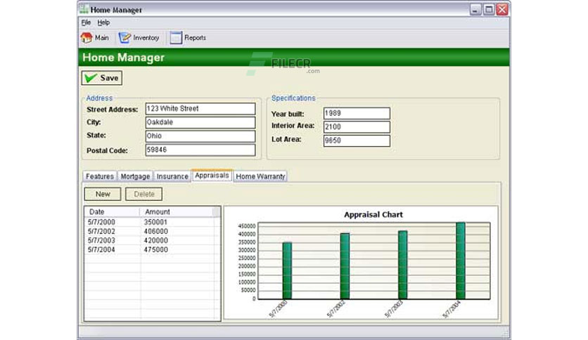This screenshot has width=588, height=340.
Task: Click the amount 420000 cell
Action: click(x=155, y=240)
